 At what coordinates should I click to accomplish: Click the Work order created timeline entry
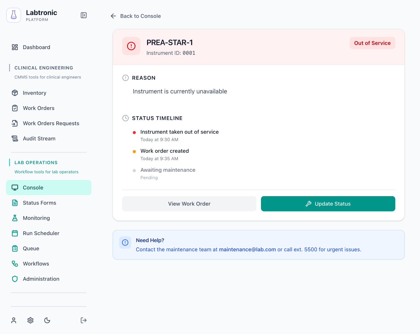tap(165, 151)
